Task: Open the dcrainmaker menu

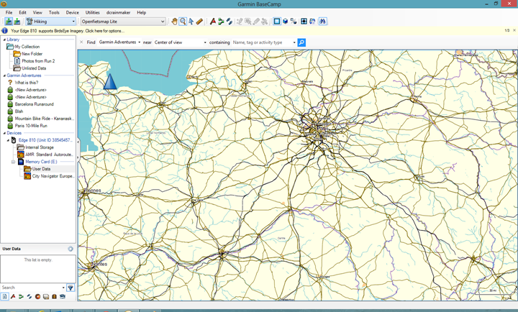Action: pos(118,12)
